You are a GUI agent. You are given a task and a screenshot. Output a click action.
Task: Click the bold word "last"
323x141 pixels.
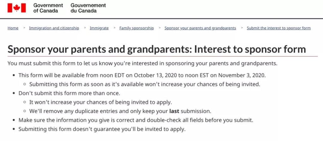tap(174, 111)
